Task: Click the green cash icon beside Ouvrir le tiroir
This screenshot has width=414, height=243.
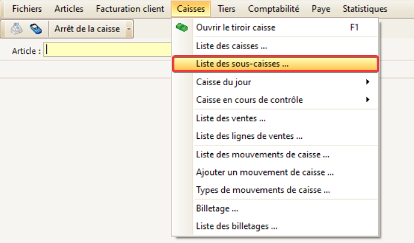Action: [182, 27]
